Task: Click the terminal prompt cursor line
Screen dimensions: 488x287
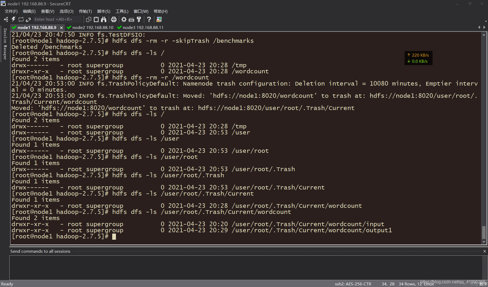Action: tap(64, 236)
